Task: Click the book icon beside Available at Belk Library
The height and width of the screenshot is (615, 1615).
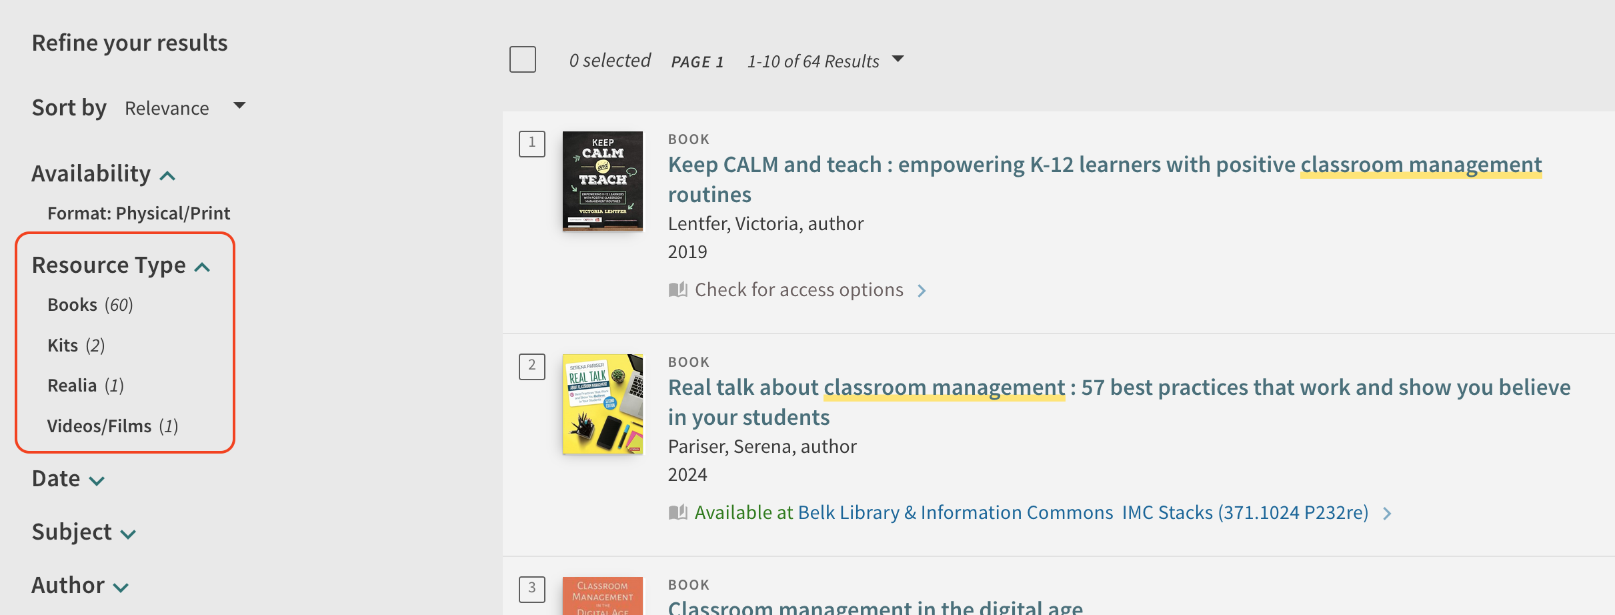Action: pos(677,513)
